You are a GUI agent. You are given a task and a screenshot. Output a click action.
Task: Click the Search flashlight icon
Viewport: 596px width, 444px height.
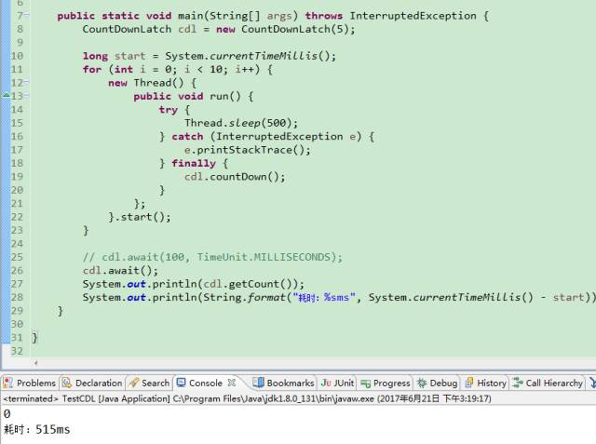134,383
